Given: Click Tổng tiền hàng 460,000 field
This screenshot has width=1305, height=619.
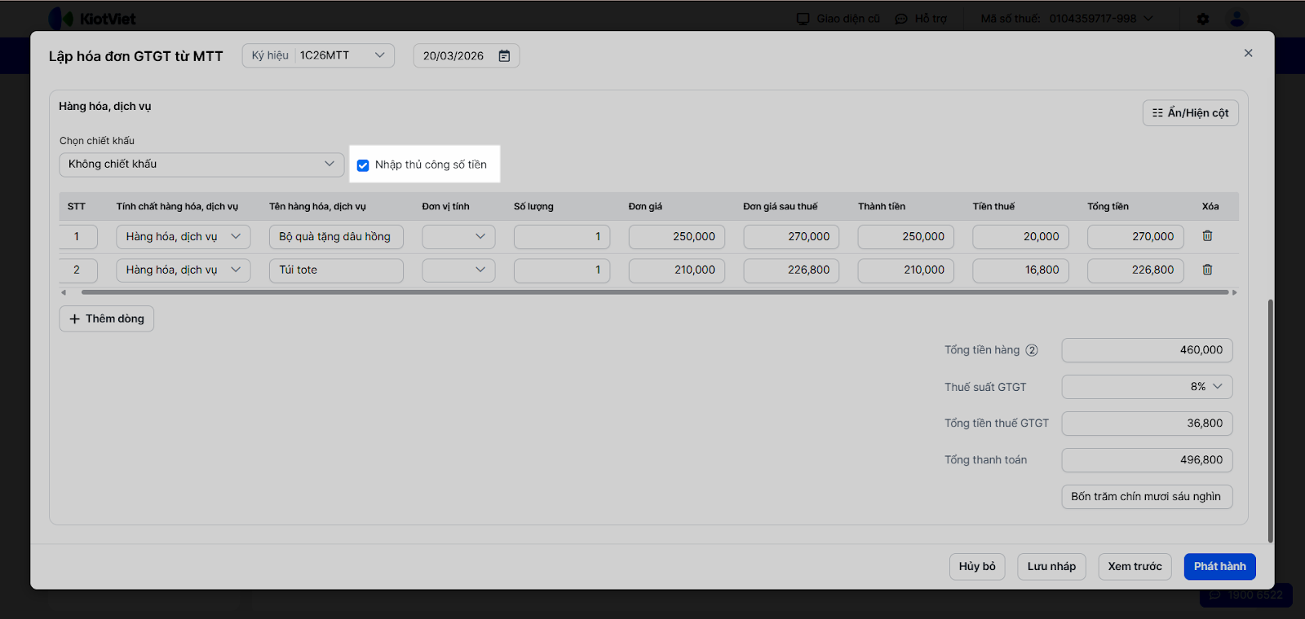Looking at the screenshot, I should [1147, 350].
